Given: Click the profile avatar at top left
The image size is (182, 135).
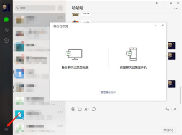Looking at the screenshot, I should (6, 8).
